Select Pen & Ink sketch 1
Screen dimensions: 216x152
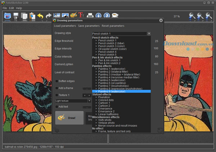121,60
